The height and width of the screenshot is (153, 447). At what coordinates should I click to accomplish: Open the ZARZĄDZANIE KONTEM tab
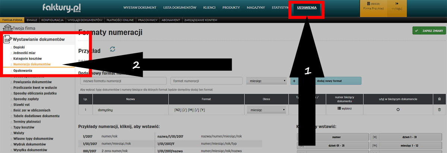pyautogui.click(x=201, y=20)
